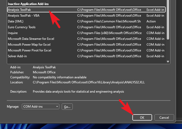Image resolution: width=182 pixels, height=129 pixels.
Task: Open the Manage COM Add-ins dropdown
Action: click(x=40, y=107)
